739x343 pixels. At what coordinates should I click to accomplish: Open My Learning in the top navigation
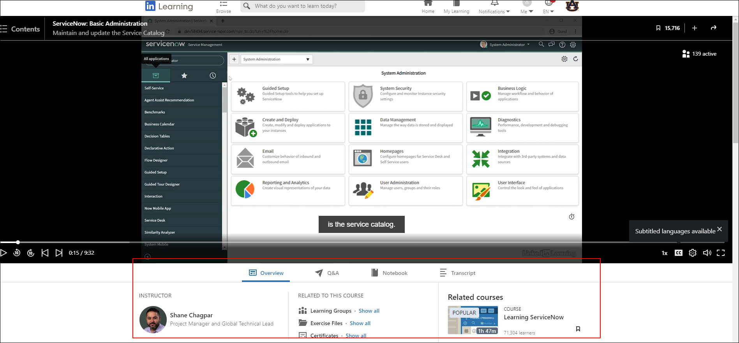coord(456,7)
